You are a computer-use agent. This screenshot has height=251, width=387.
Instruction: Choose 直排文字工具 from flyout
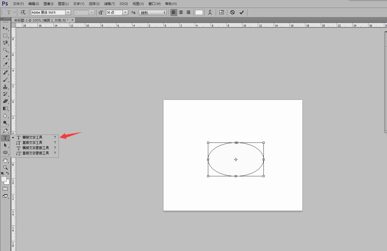tap(34, 143)
